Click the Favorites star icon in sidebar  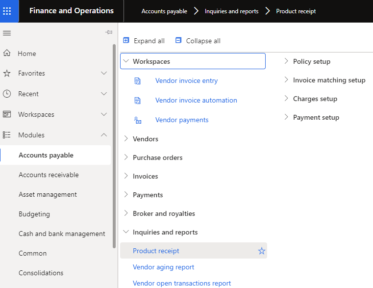[x=7, y=73]
